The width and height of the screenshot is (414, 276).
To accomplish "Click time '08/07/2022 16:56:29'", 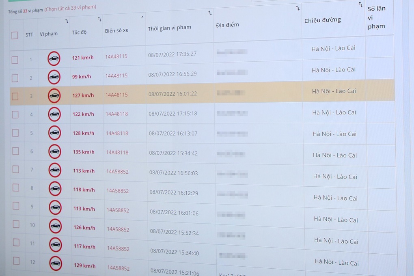I will (x=172, y=74).
